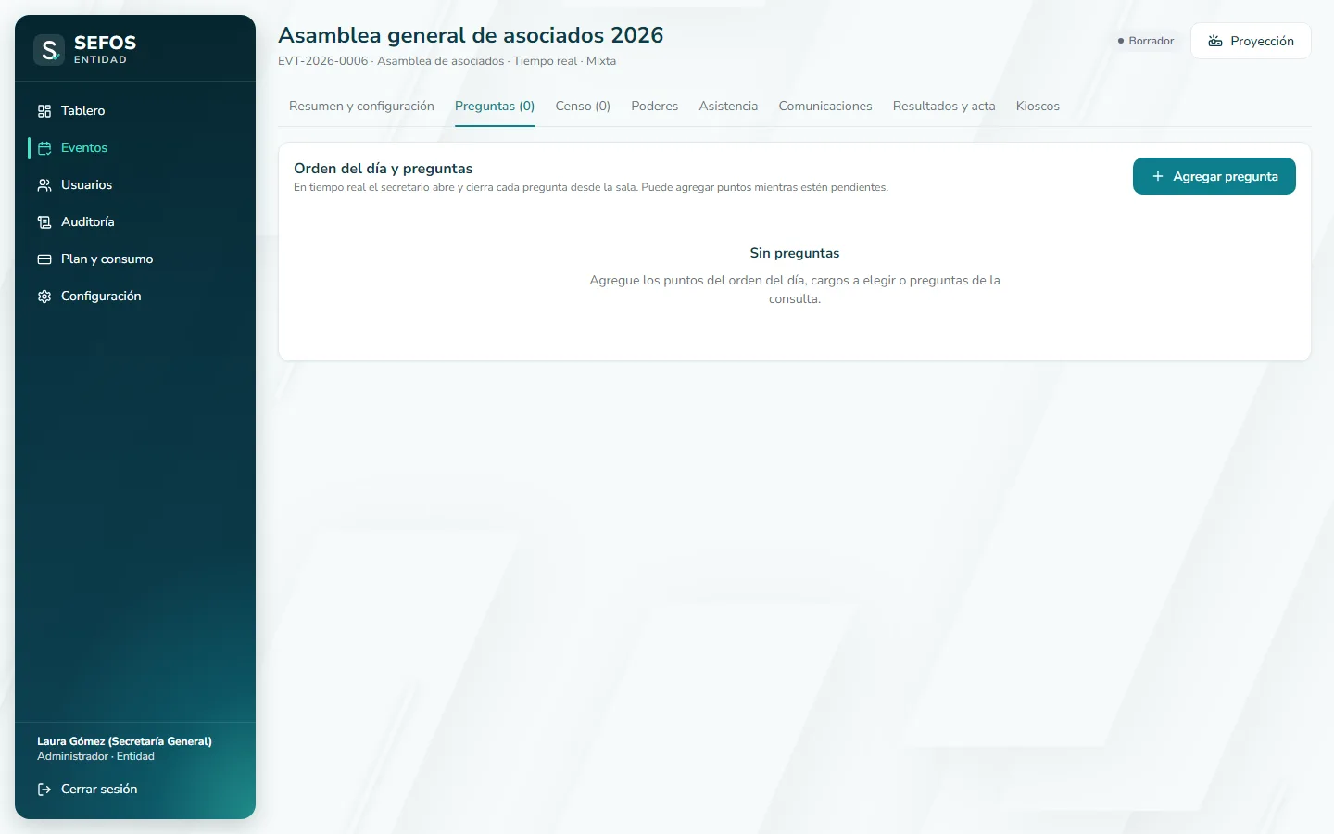The height and width of the screenshot is (834, 1334).
Task: Click the Proyección projector icon
Action: click(x=1215, y=41)
